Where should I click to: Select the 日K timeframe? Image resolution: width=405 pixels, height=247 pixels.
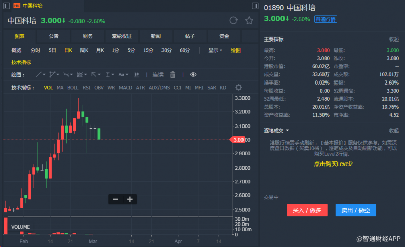68,50
